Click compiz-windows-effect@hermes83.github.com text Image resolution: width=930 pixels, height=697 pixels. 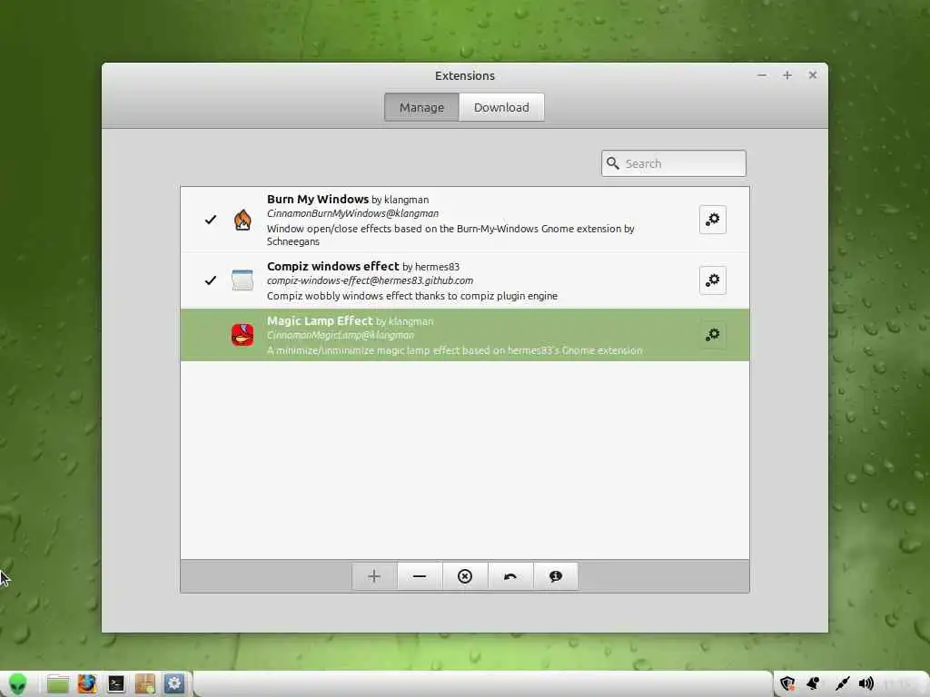coord(371,280)
